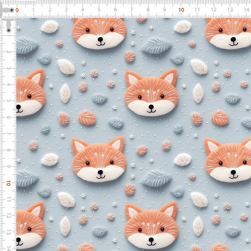Click number 7 on the top ruler
This screenshot has width=251, height=251.
[132, 10]
